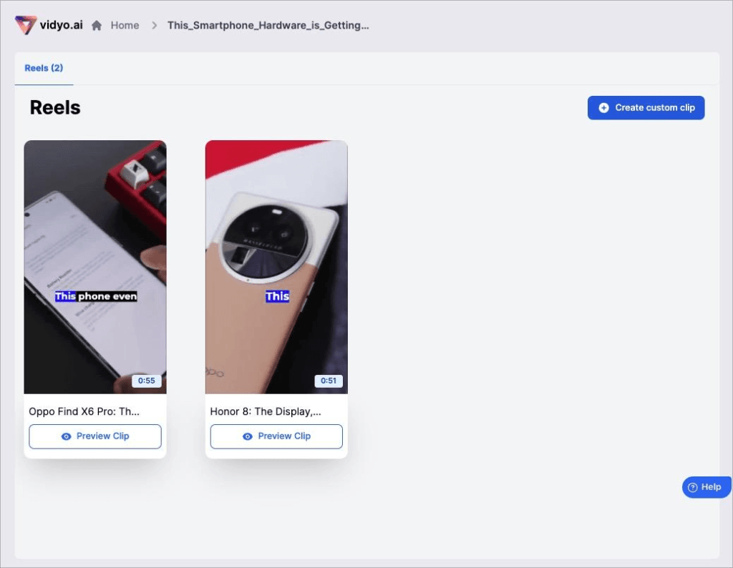Click the home icon in breadcrumb

pos(97,25)
